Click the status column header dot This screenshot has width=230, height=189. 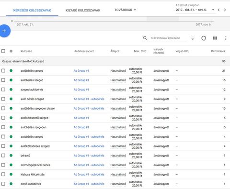click(11, 51)
